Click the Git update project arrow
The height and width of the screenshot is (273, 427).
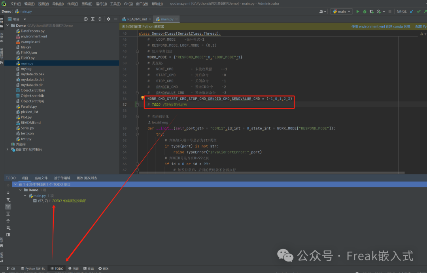point(412,11)
